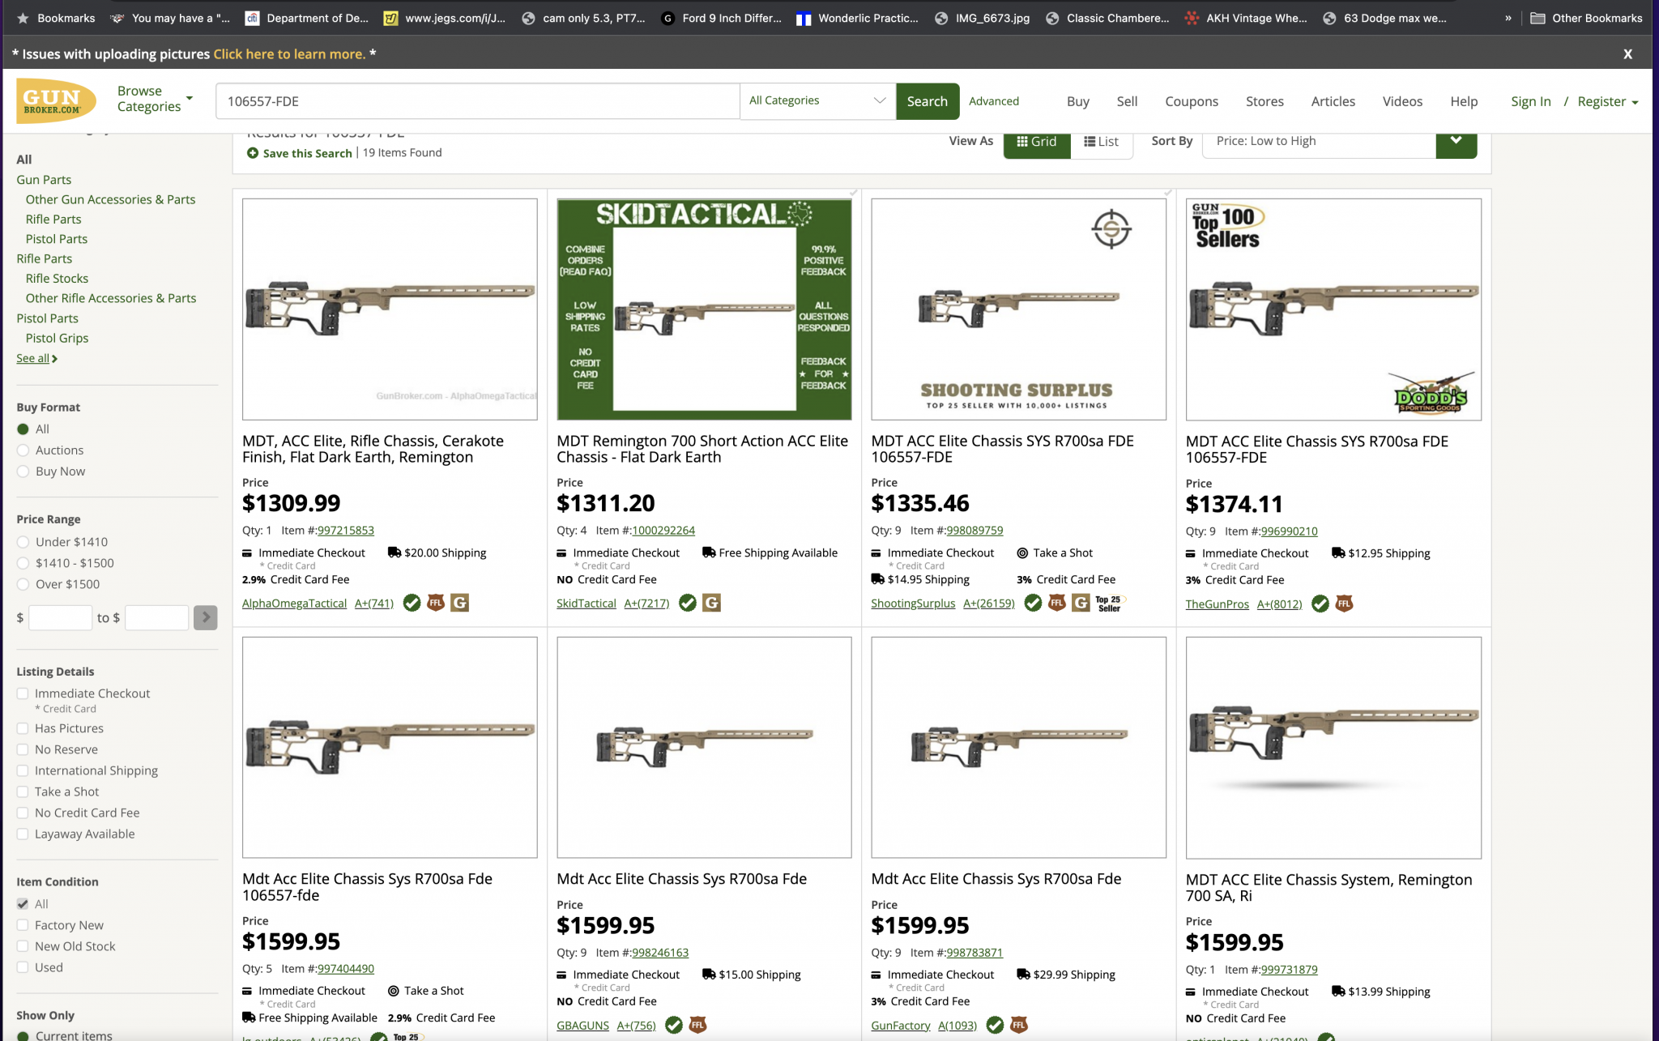This screenshot has width=1659, height=1041.
Task: Show more bookmarks via the overflow chevron
Action: 1508,18
